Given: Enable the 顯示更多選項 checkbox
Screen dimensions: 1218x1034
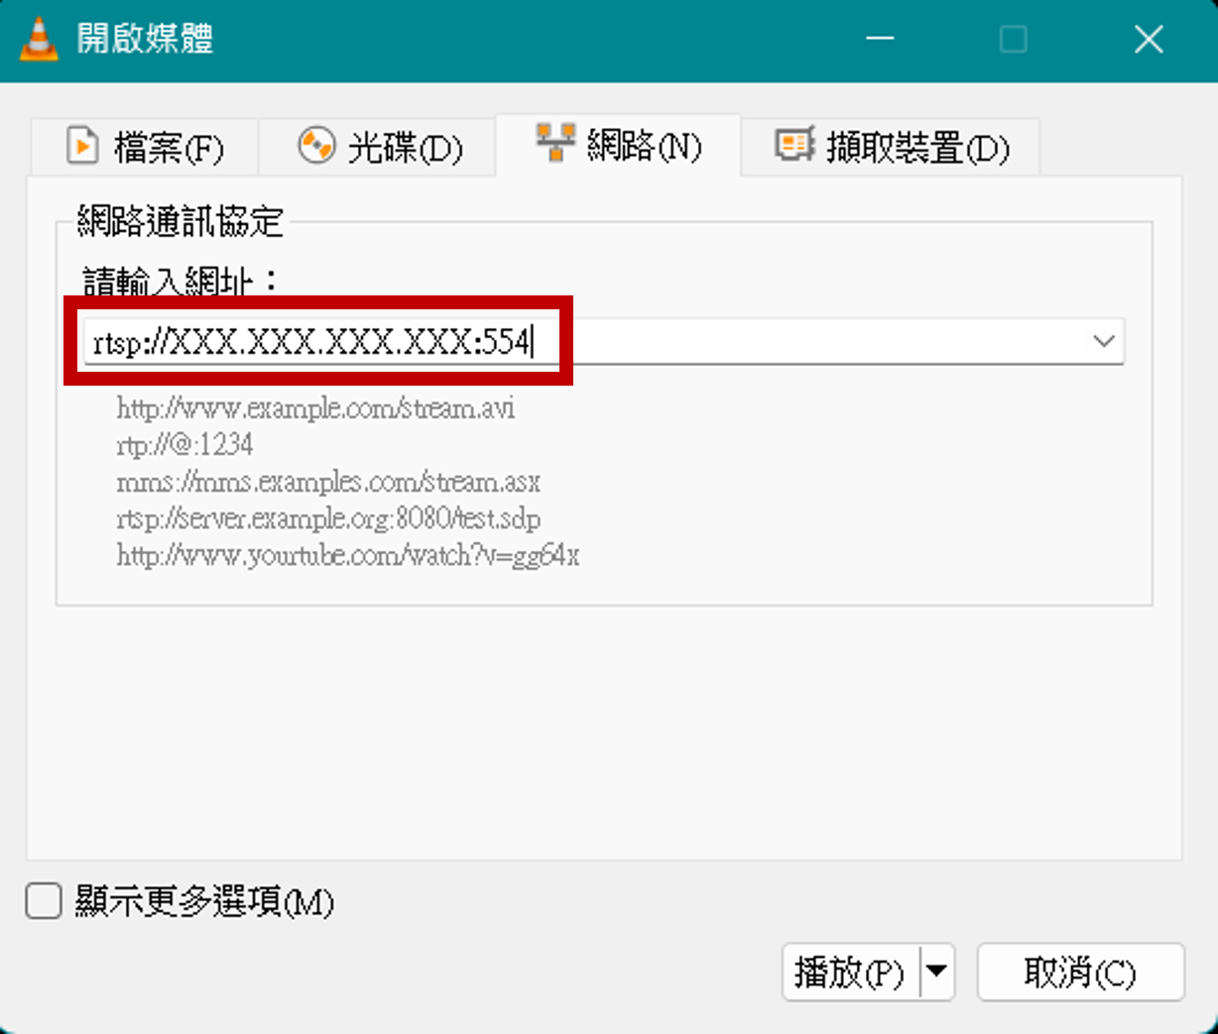Looking at the screenshot, I should (44, 901).
